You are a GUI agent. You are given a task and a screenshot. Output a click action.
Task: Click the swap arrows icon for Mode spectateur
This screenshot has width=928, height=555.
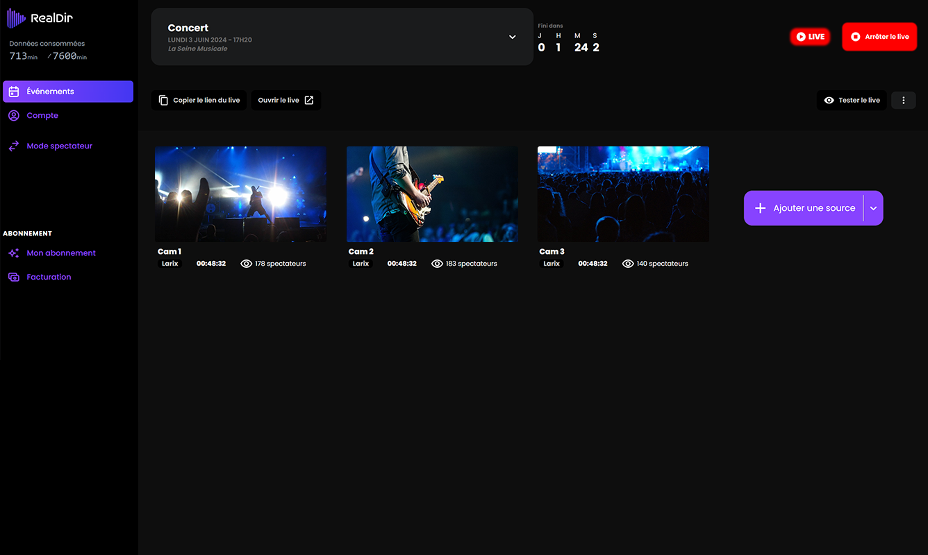[14, 146]
